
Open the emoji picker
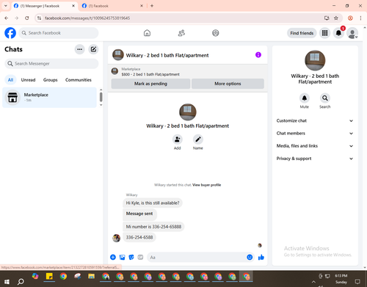tap(250, 257)
